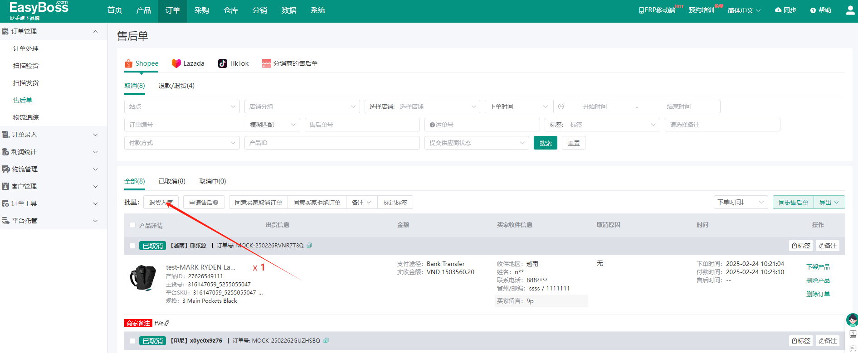This screenshot has height=353, width=858.
Task: Click 下架产品 link
Action: [818, 267]
